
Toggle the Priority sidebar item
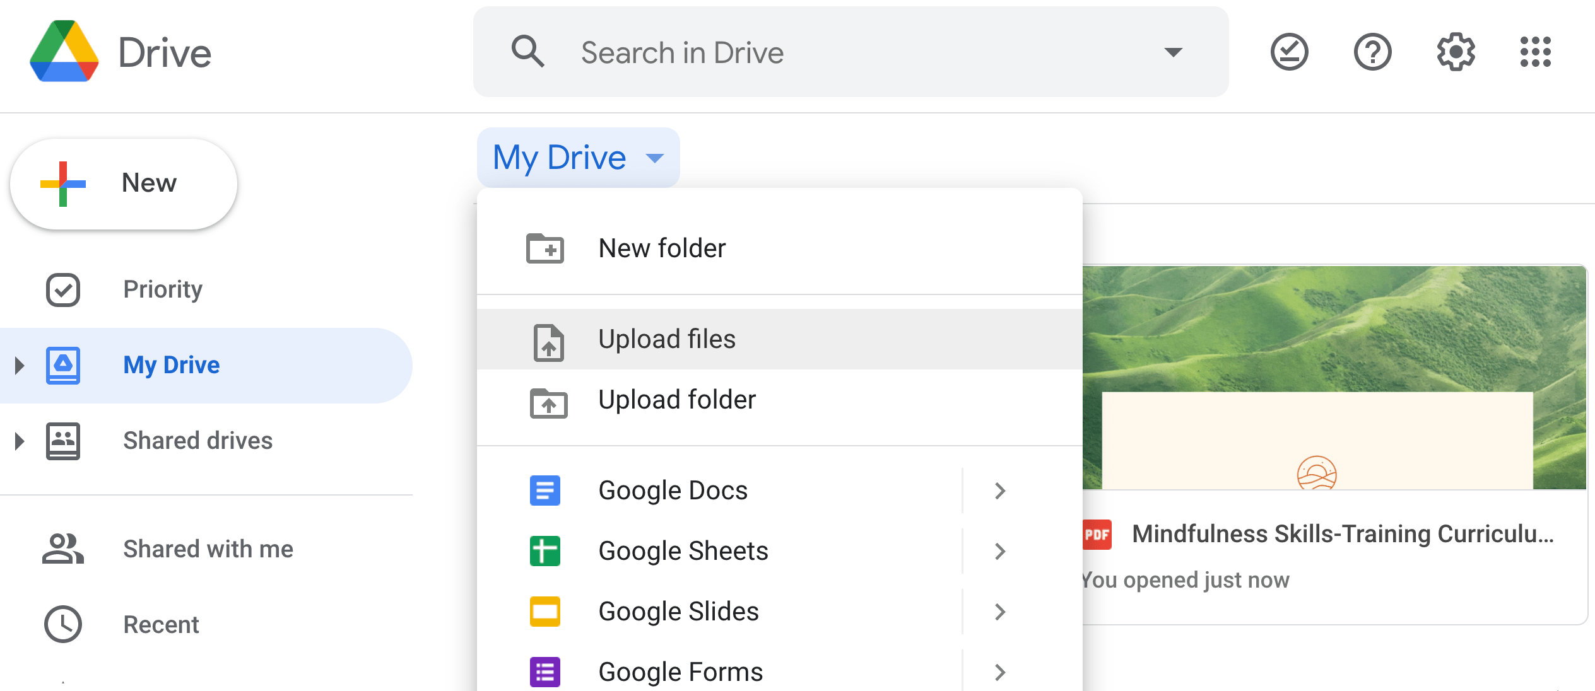pyautogui.click(x=163, y=289)
